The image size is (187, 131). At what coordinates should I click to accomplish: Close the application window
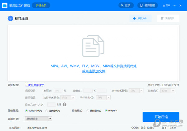tap(180, 6)
